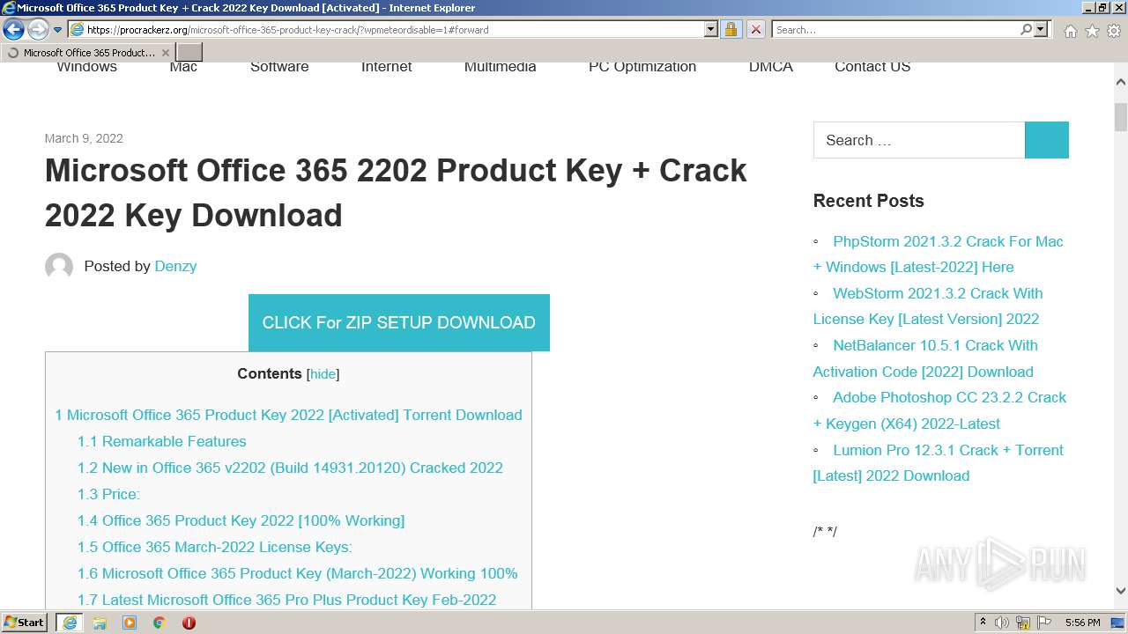The width and height of the screenshot is (1128, 634).
Task: Open WebStorm 2021.3.2 Crack recent post
Action: click(x=928, y=306)
